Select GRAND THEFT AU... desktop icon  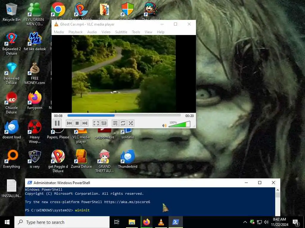click(x=105, y=161)
